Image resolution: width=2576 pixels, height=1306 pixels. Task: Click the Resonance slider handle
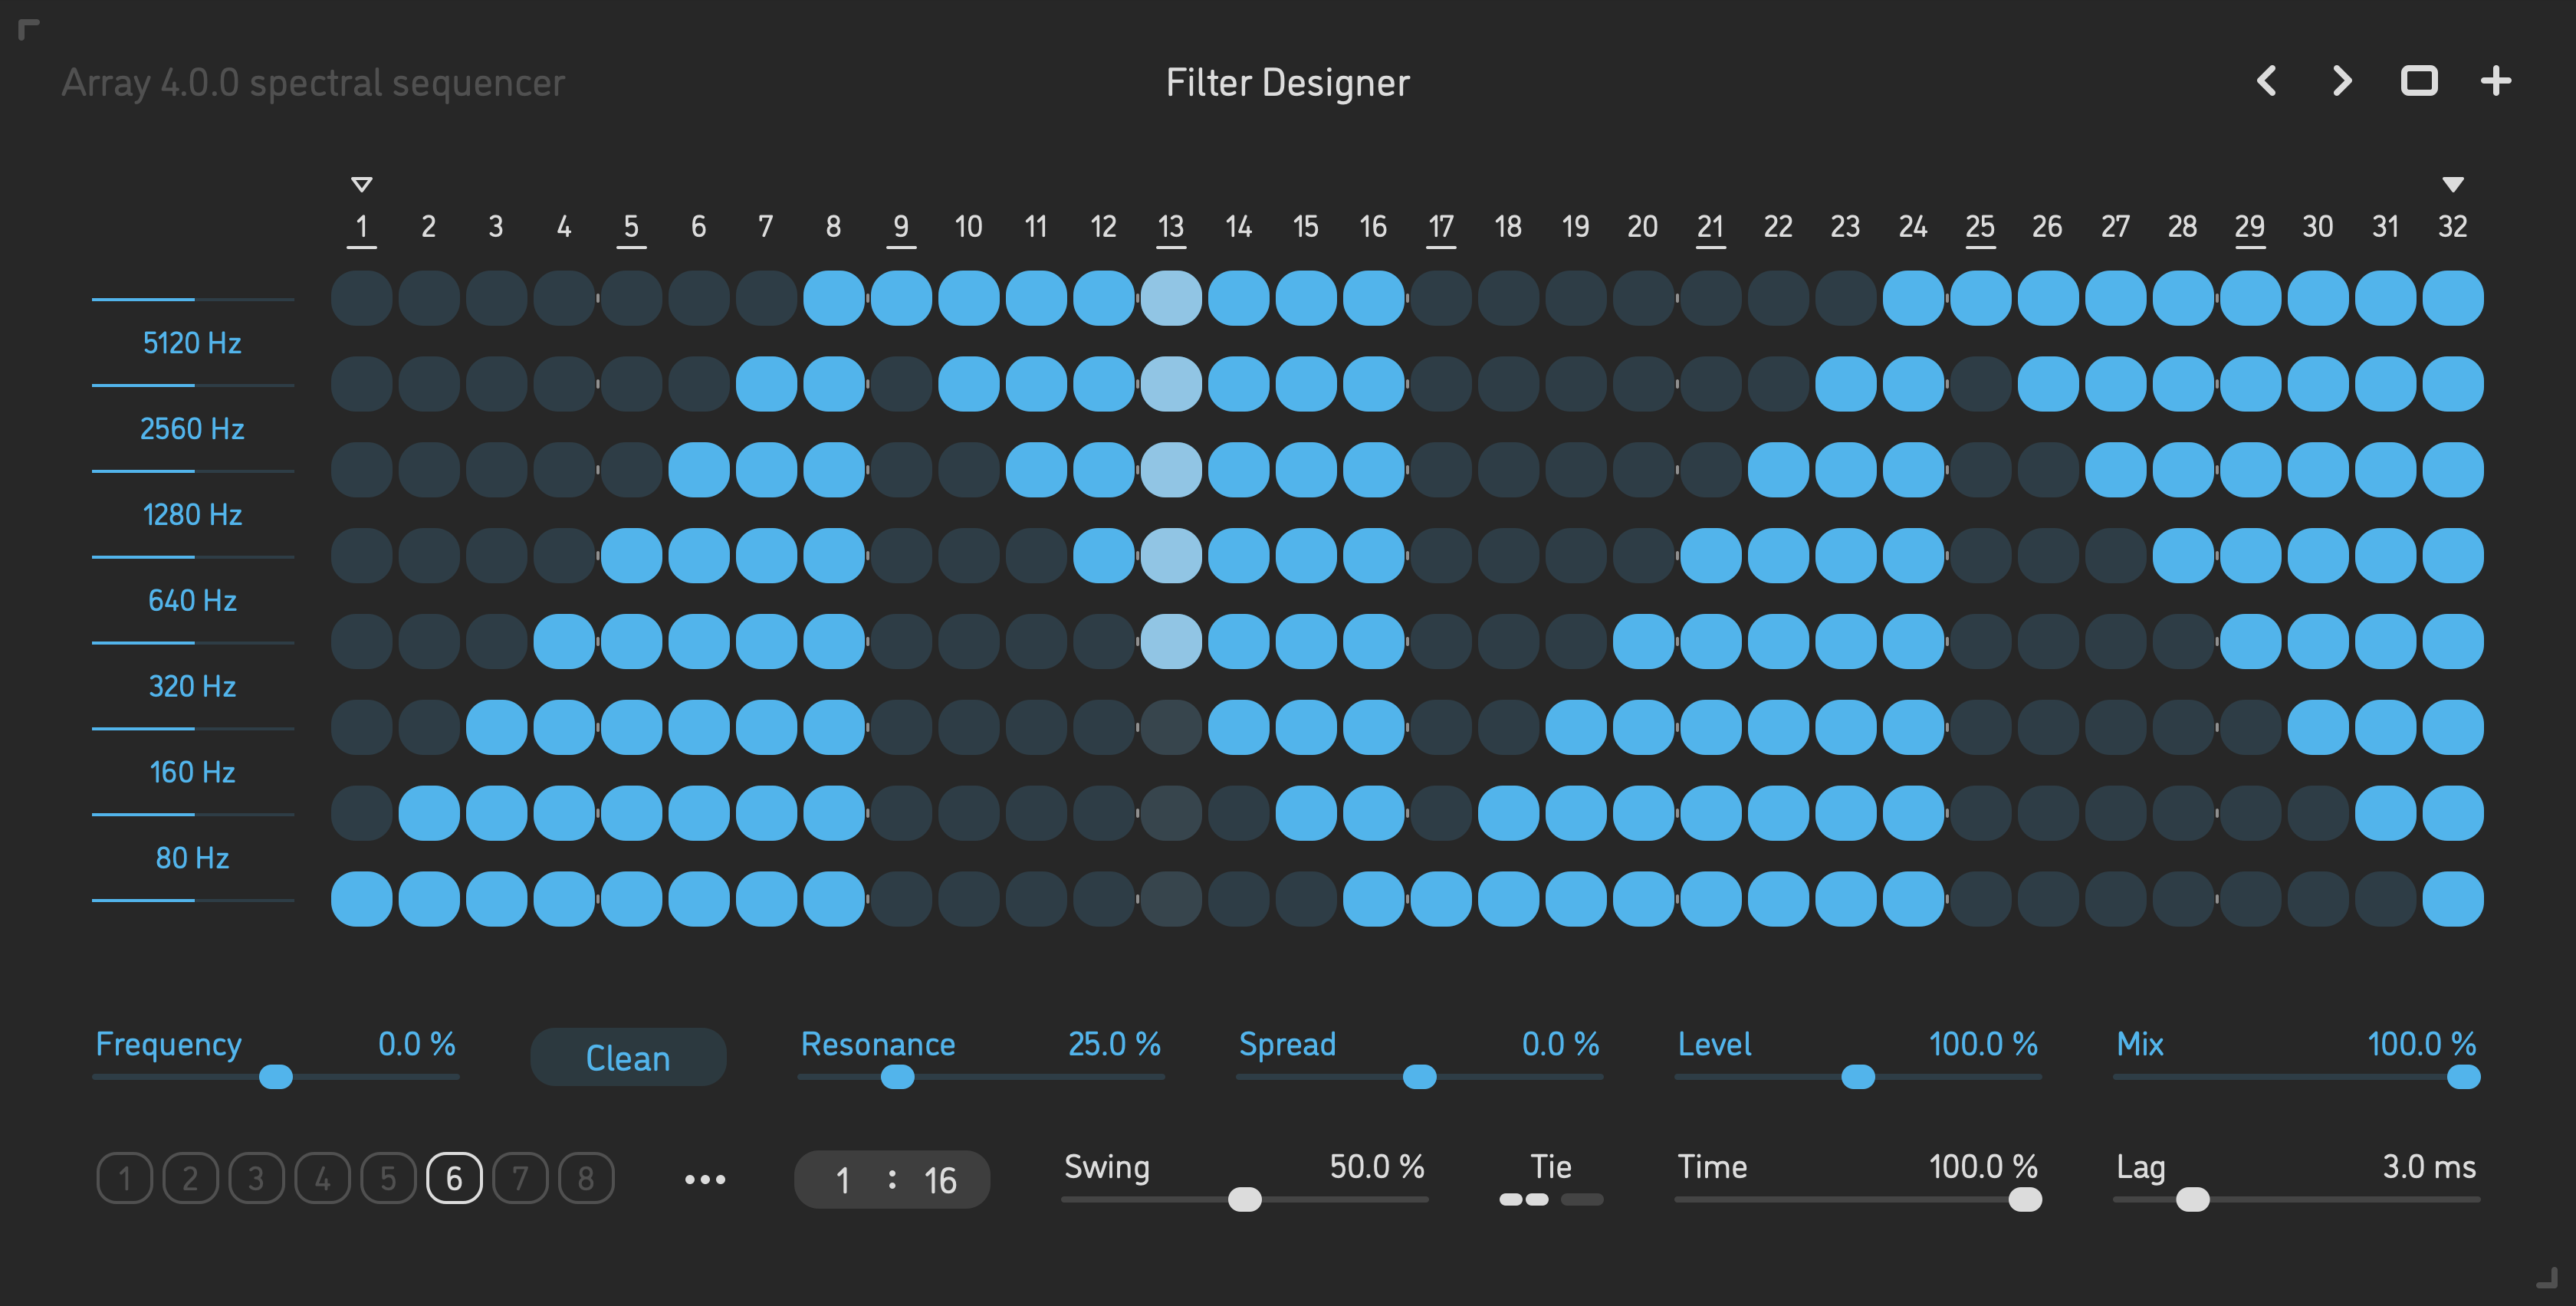[897, 1077]
